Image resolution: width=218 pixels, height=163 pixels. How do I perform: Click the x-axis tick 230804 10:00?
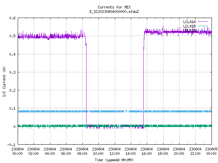[98, 151]
